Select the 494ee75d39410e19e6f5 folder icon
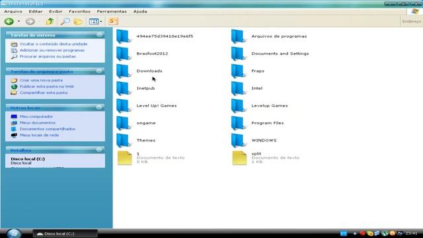Image resolution: width=423 pixels, height=238 pixels. tap(124, 36)
